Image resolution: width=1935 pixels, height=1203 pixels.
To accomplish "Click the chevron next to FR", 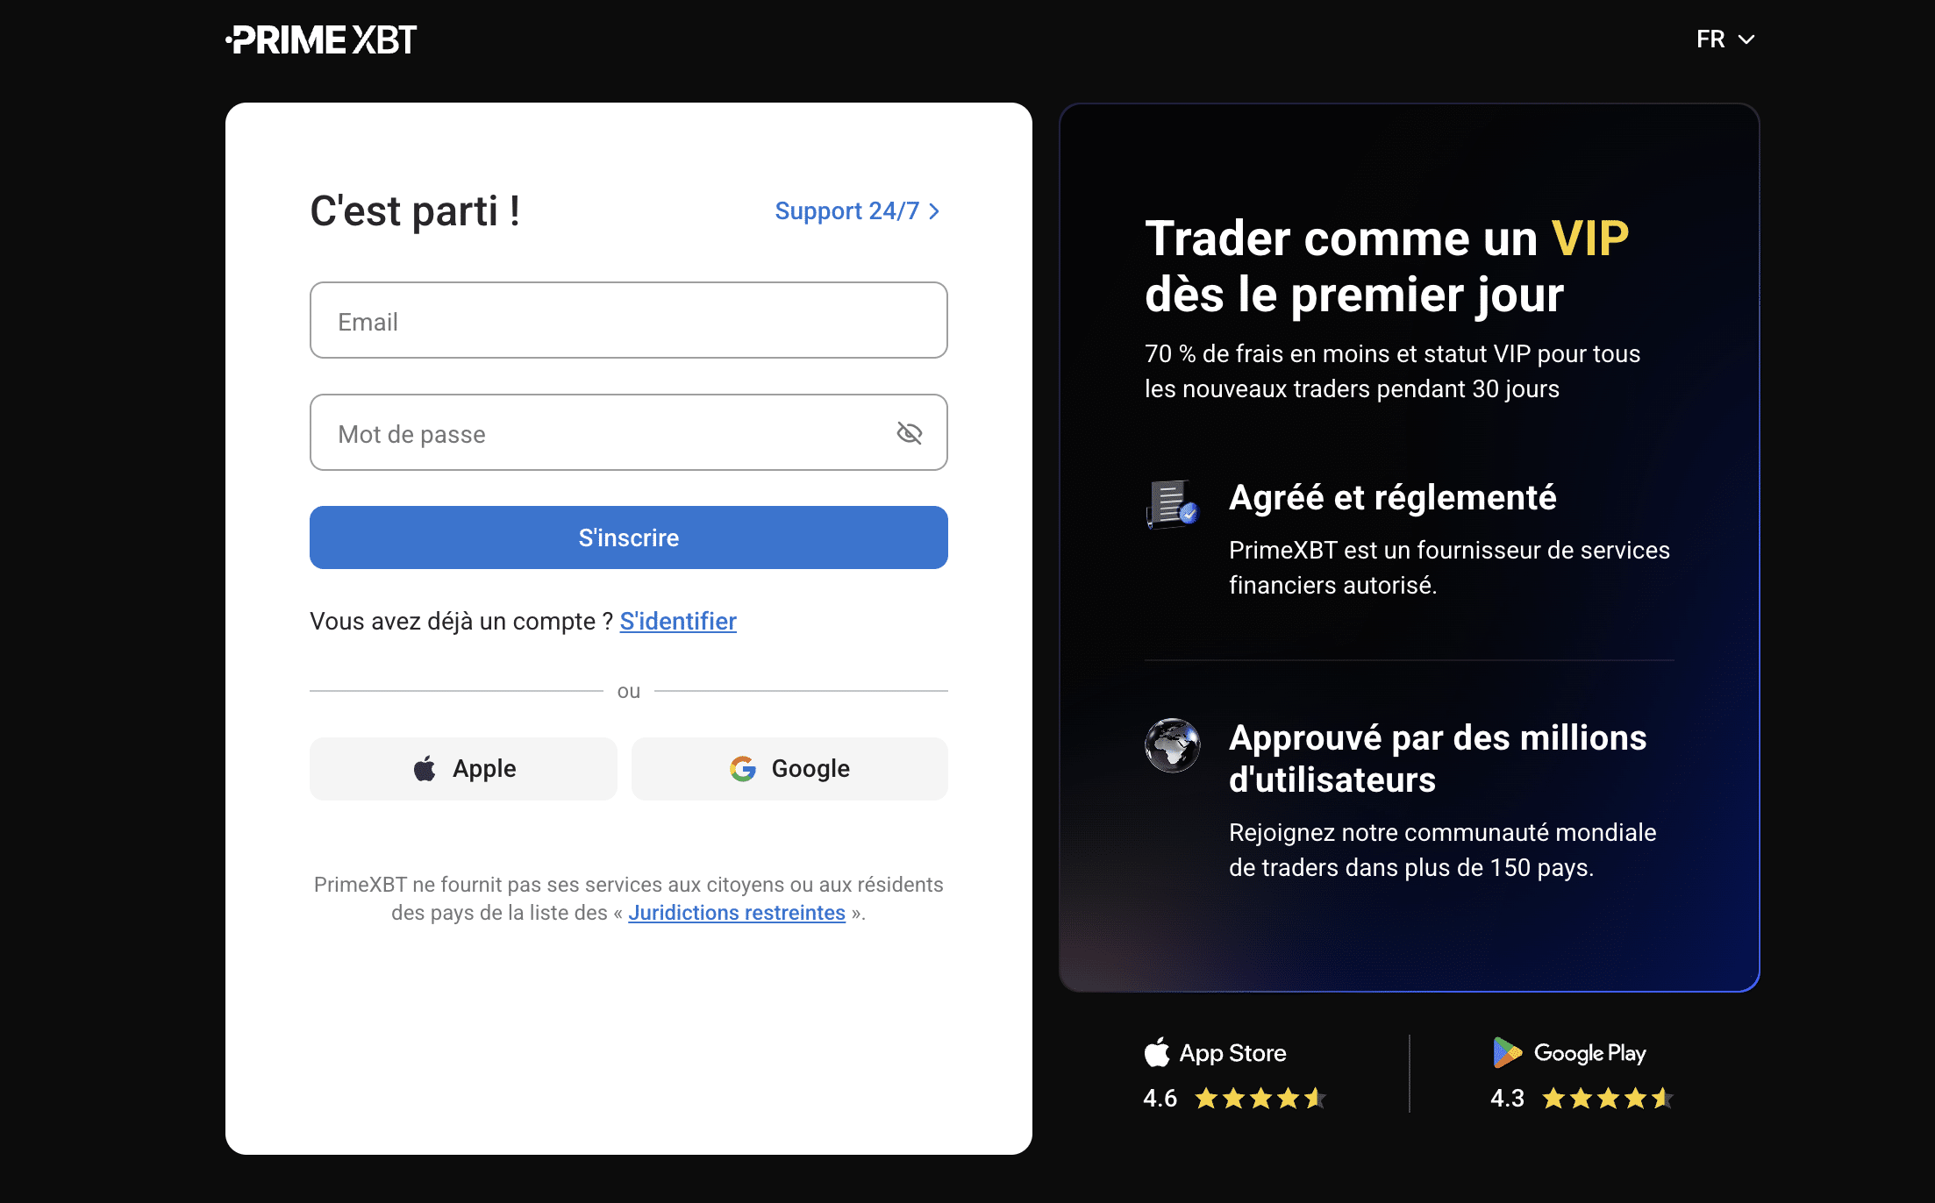I will [1746, 39].
